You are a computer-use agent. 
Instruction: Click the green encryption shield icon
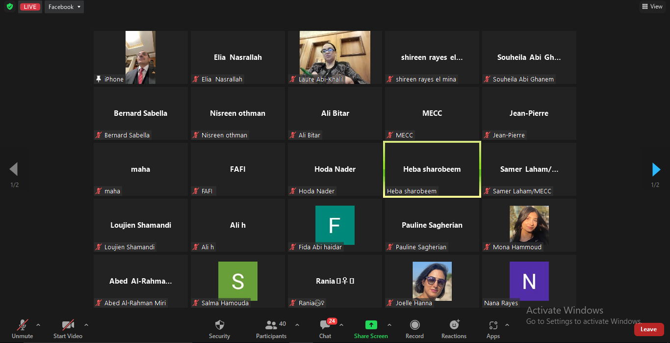click(9, 7)
